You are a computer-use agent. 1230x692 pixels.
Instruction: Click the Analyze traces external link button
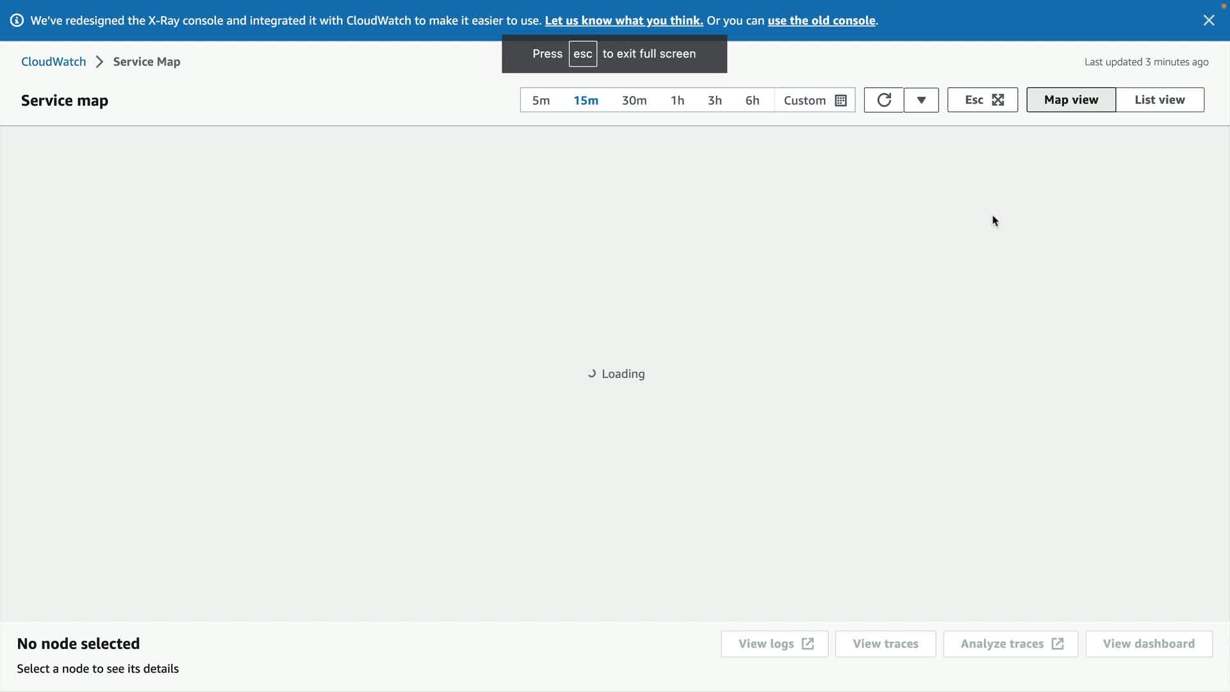pyautogui.click(x=1010, y=644)
